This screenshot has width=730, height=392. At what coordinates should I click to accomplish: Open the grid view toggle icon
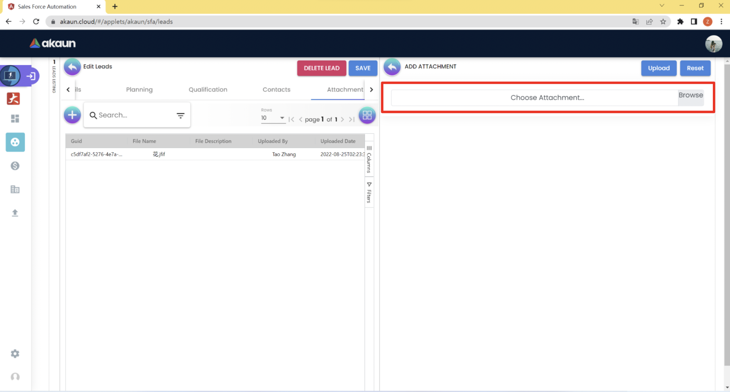click(367, 115)
